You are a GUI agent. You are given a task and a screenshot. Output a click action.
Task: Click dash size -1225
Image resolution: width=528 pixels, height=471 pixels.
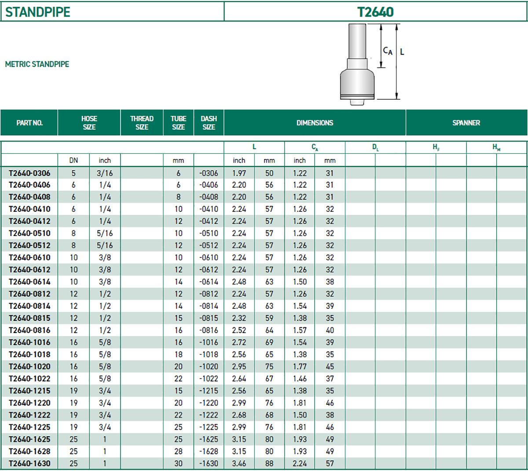[209, 427]
